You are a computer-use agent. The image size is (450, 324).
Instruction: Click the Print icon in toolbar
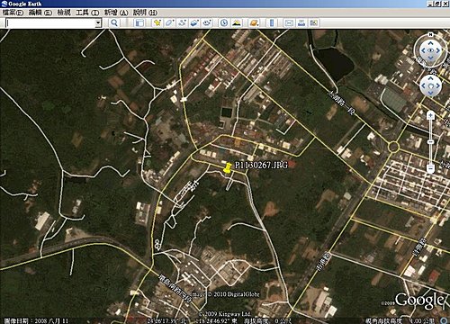coord(301,22)
